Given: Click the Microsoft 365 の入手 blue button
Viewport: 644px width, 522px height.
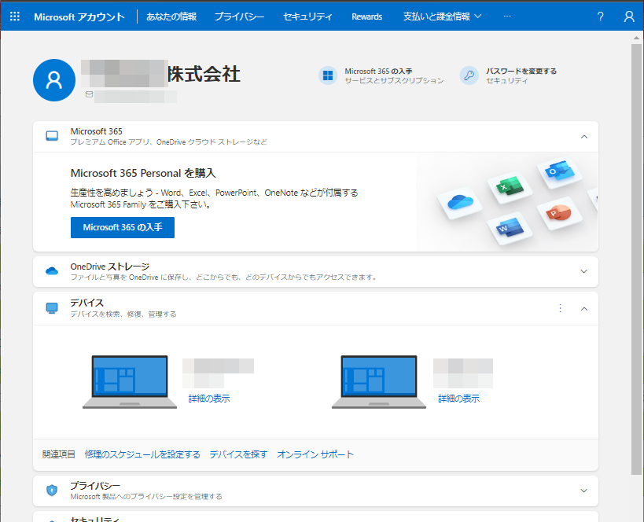Looking at the screenshot, I should [123, 227].
